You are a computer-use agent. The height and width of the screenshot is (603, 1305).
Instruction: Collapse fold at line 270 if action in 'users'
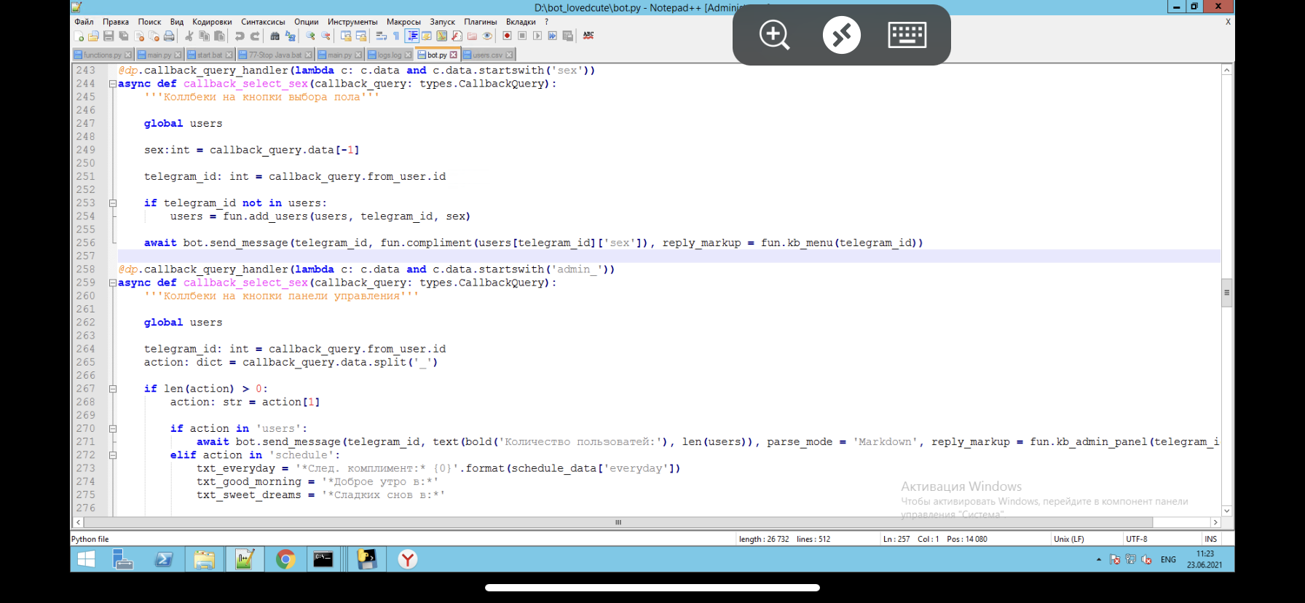(x=113, y=429)
